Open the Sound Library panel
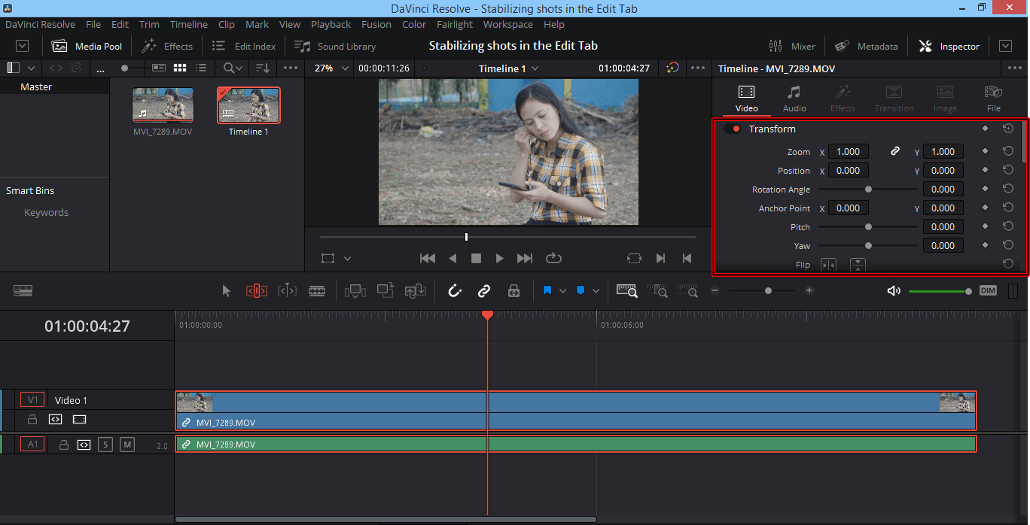1030x525 pixels. 335,46
